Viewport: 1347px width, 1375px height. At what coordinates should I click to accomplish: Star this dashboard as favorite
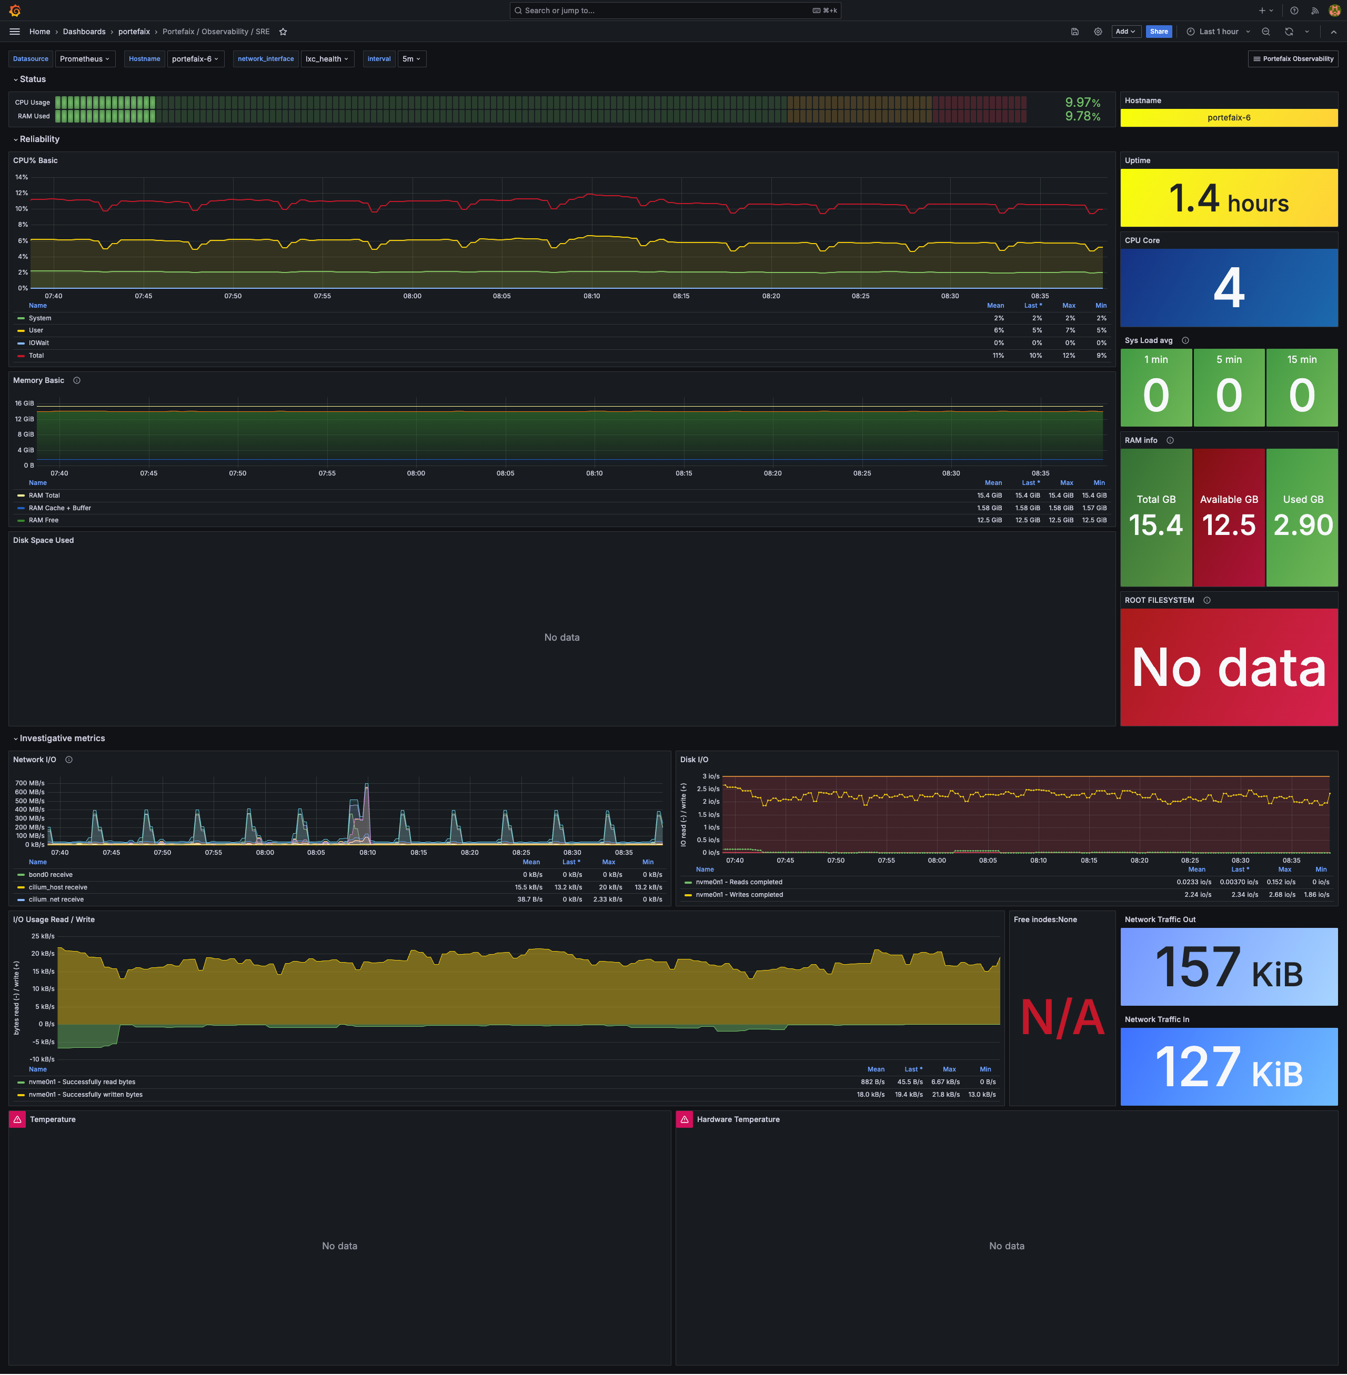click(283, 32)
